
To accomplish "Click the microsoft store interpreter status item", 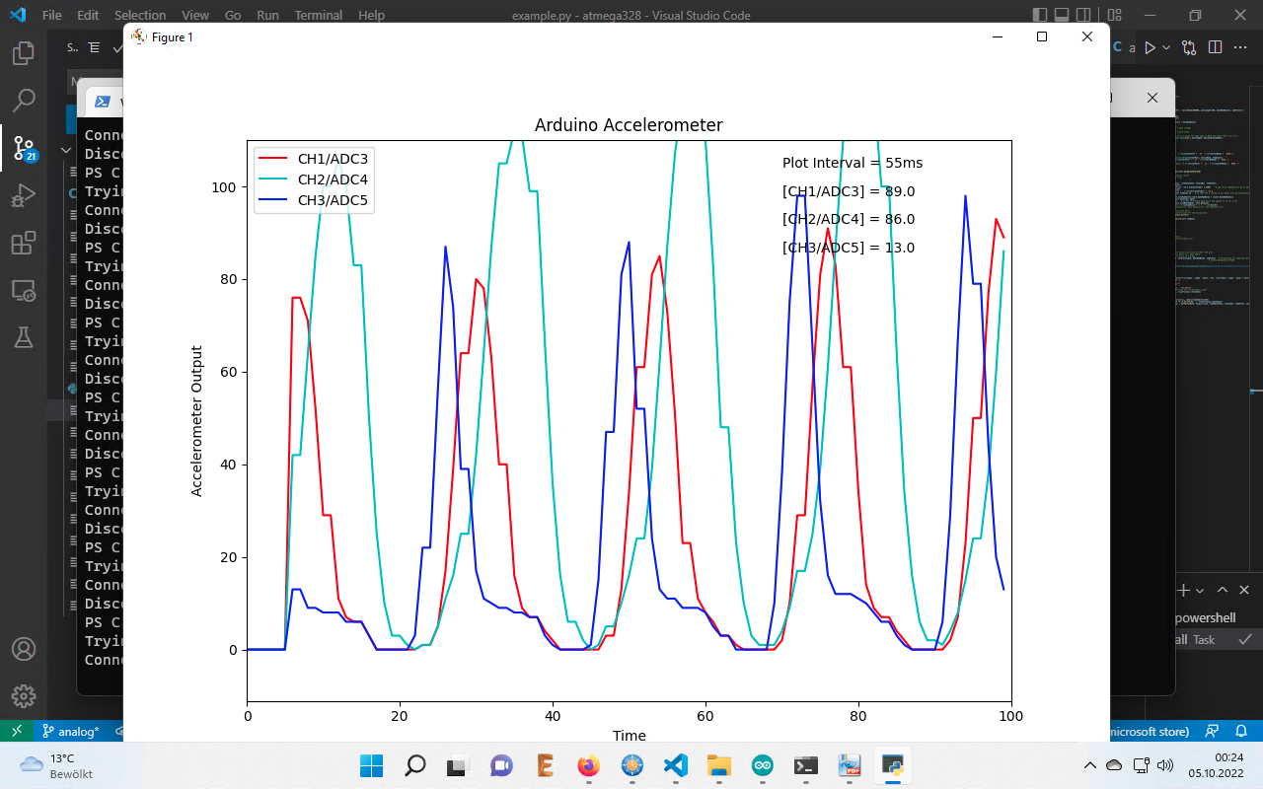I will point(1150,731).
